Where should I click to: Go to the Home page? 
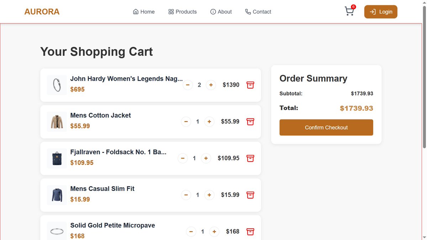coord(144,12)
